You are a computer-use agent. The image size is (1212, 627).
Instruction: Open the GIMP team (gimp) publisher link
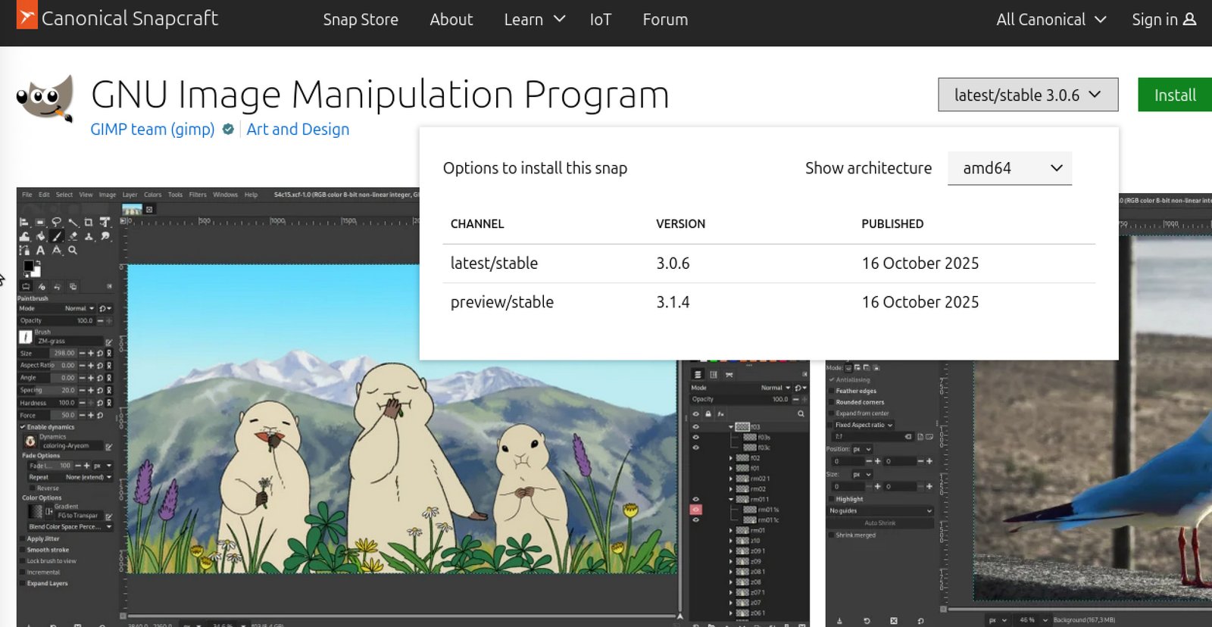152,129
